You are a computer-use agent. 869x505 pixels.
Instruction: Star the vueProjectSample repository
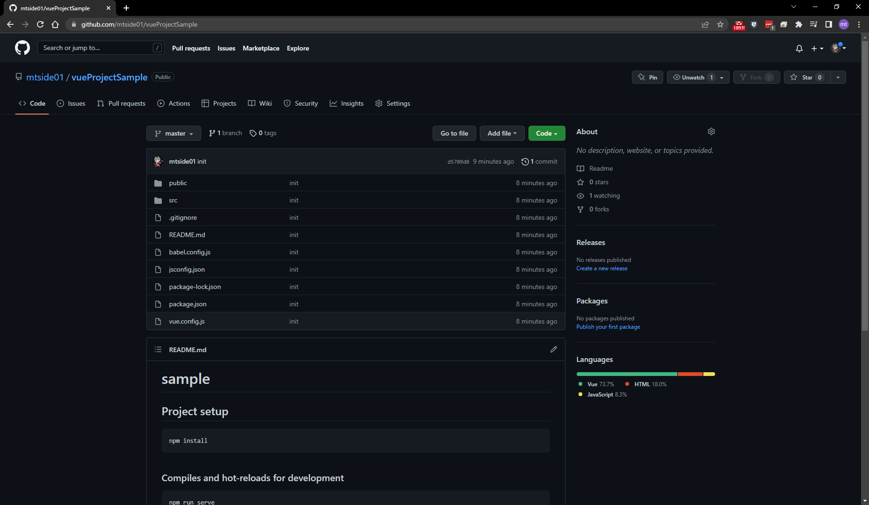807,77
